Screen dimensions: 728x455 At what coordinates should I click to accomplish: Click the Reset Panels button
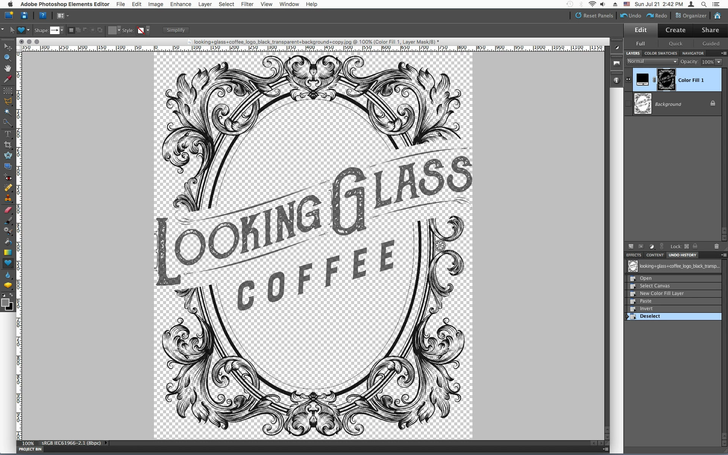594,16
